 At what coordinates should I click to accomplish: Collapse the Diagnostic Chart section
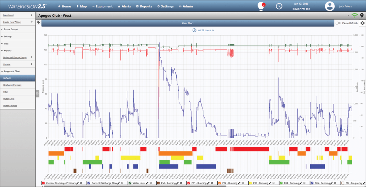click(18, 71)
